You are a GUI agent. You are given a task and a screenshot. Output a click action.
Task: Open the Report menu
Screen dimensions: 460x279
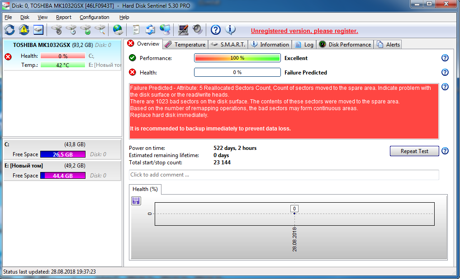pos(64,17)
